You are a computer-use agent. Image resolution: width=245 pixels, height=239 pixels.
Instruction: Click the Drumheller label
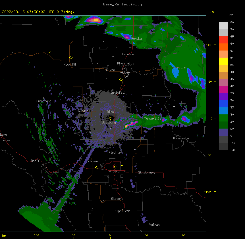[181, 138]
